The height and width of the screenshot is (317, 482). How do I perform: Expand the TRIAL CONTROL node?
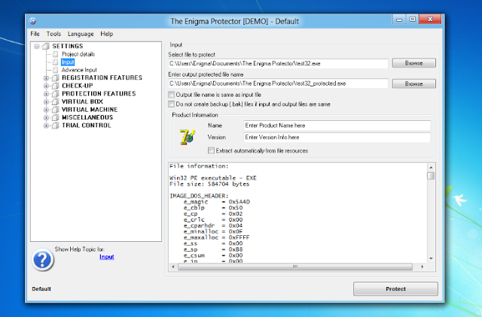46,125
